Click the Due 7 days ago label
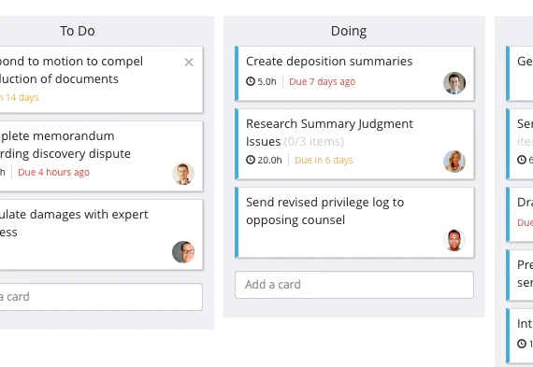The image size is (533, 367). (323, 82)
